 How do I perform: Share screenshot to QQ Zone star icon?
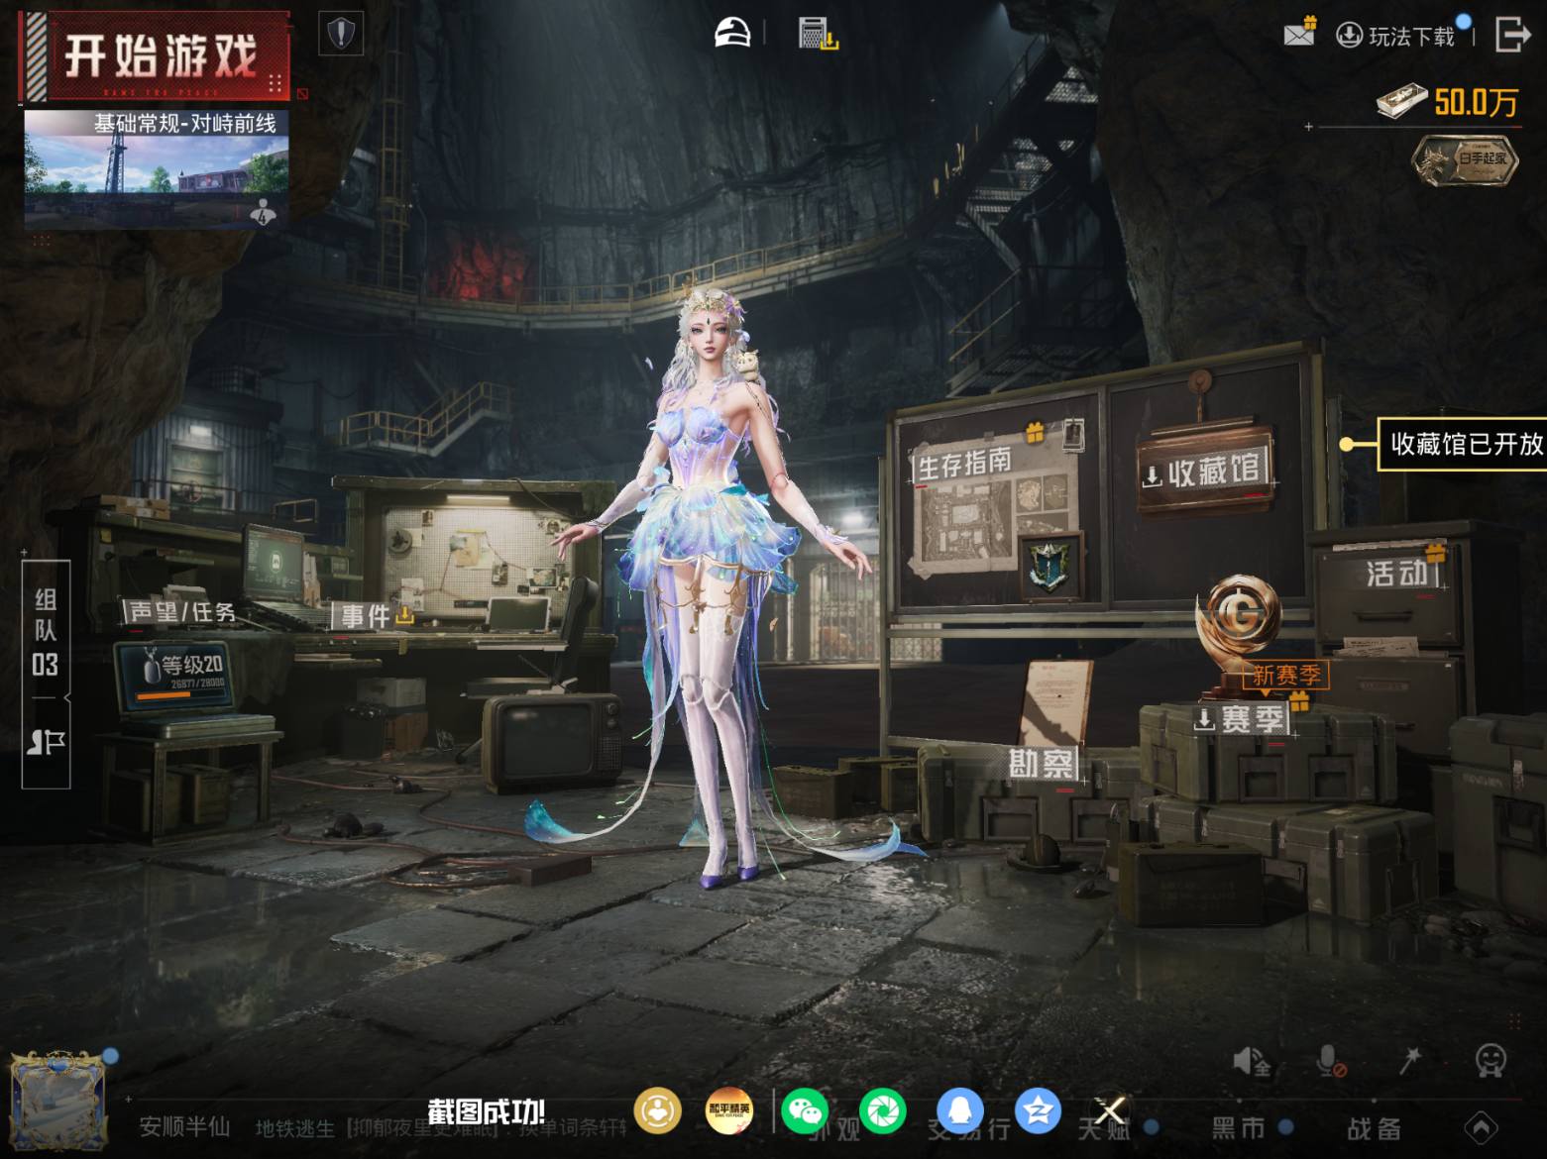[x=1038, y=1111]
